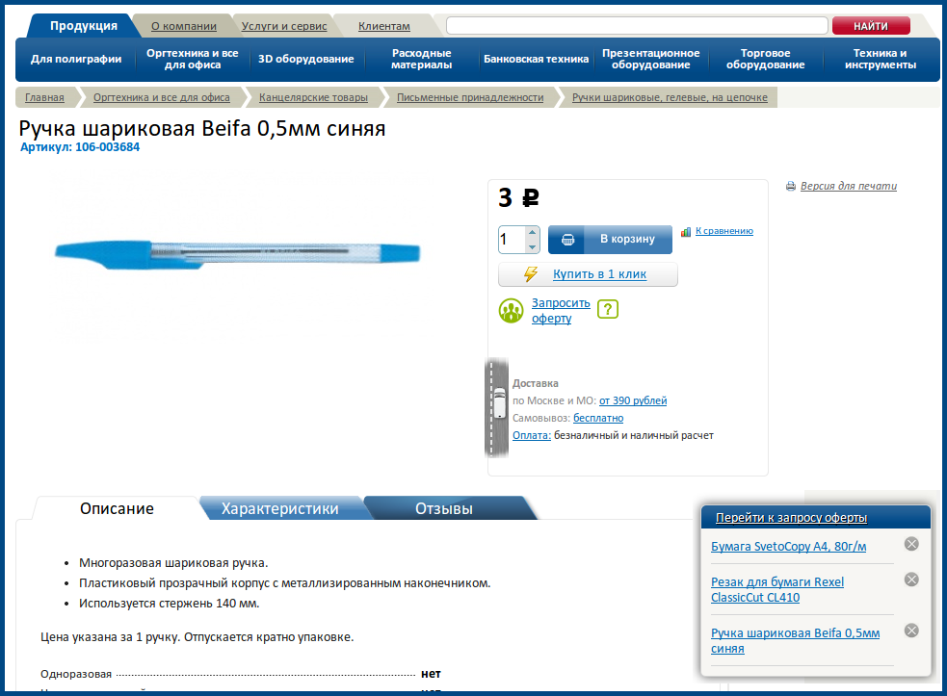Open Бумага SvetoCopy A4, 80г/м link
The width and height of the screenshot is (947, 696).
[x=788, y=546]
